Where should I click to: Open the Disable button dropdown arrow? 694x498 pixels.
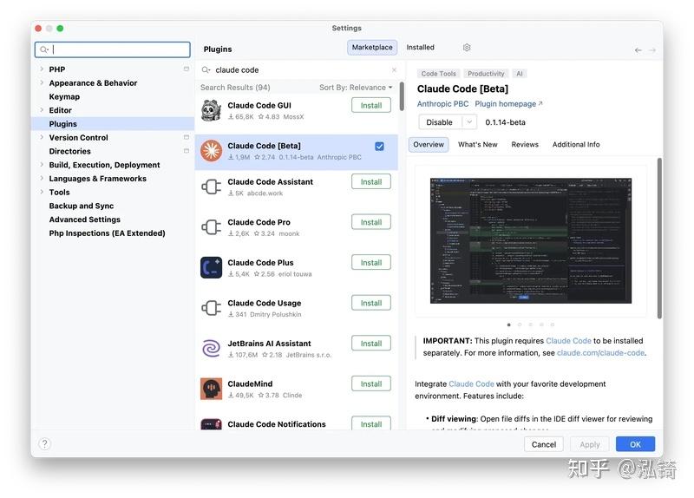(469, 121)
